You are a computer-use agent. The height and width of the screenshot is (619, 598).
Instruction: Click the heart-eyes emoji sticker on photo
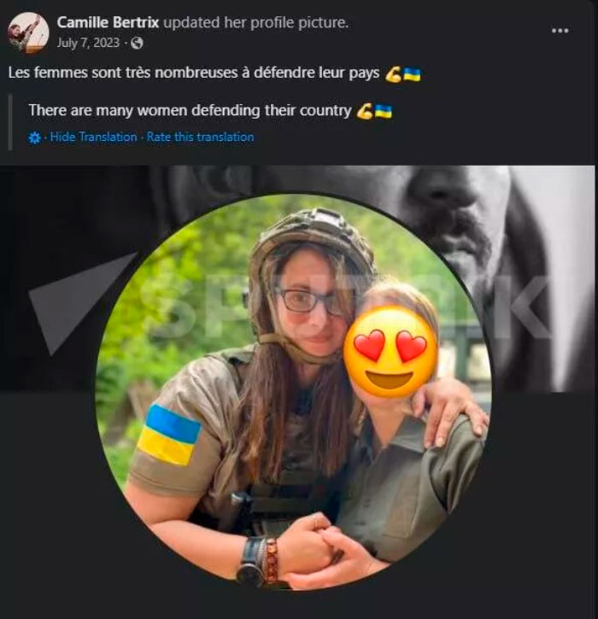[x=390, y=352]
